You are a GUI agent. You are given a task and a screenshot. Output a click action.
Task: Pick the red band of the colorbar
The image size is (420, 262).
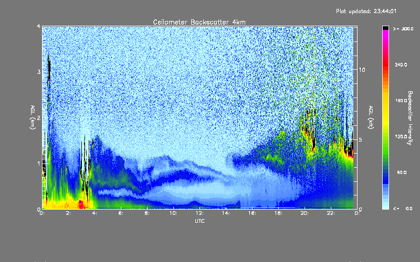coord(385,64)
